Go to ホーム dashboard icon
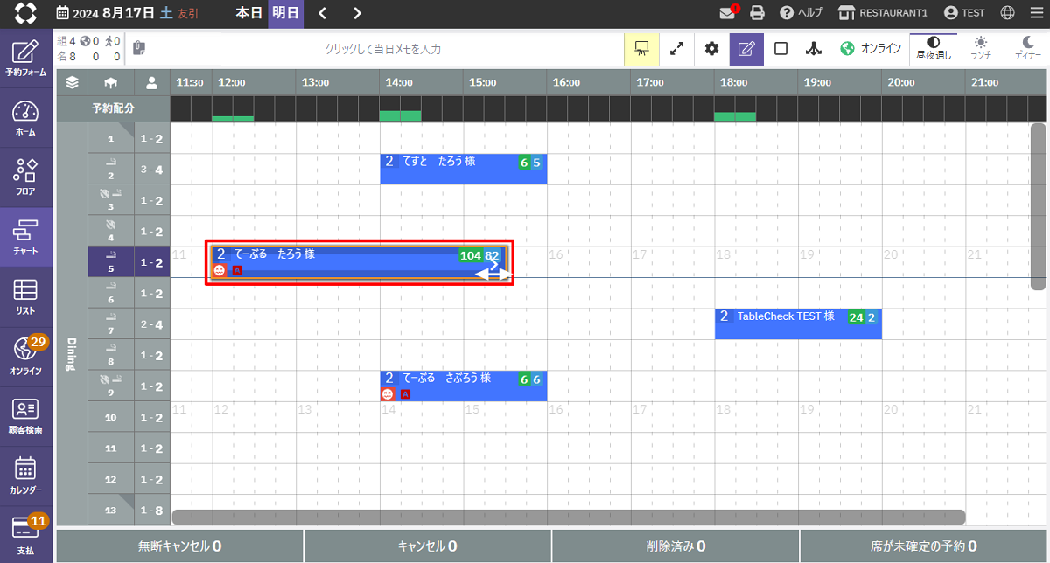Image resolution: width=1050 pixels, height=563 pixels. pyautogui.click(x=26, y=118)
